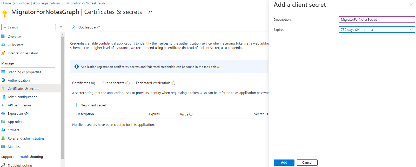Image resolution: width=416 pixels, height=167 pixels.
Task: Switch to the Certificates (0) tab
Action: point(84,83)
